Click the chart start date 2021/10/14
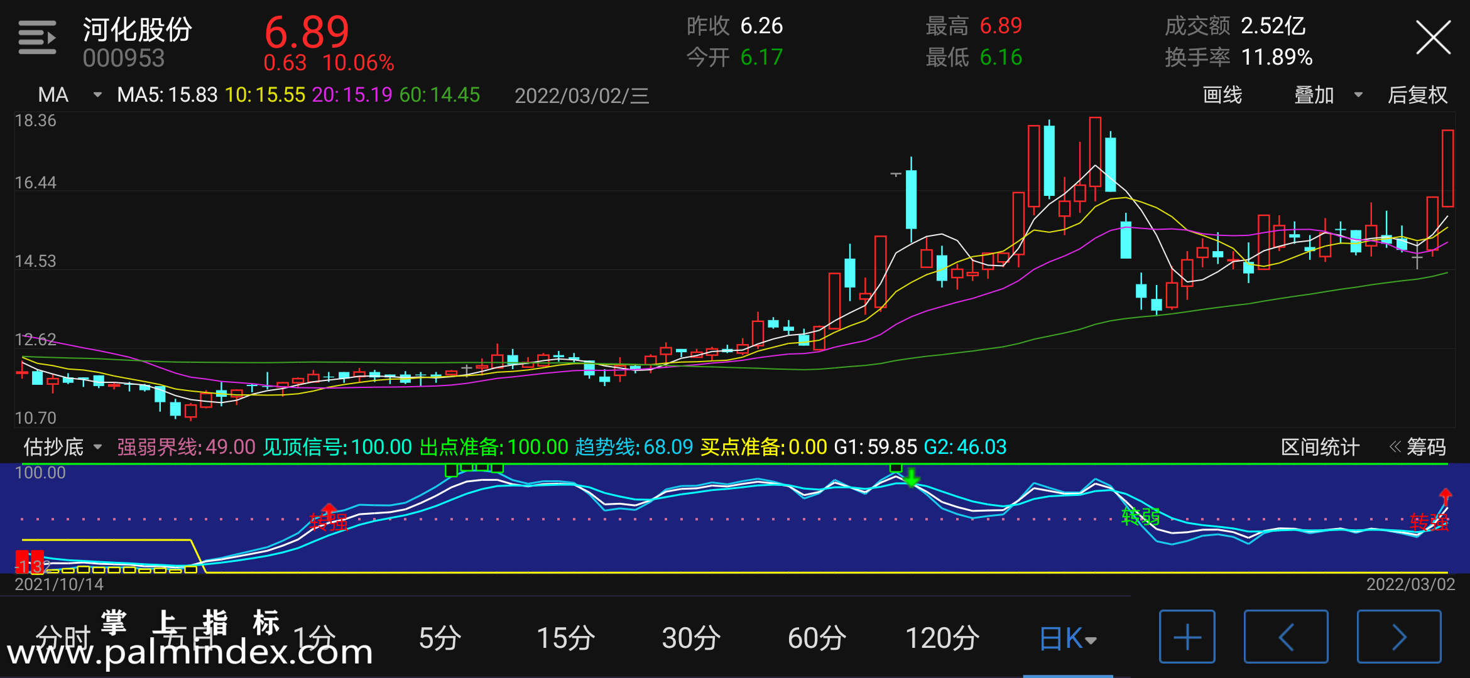The height and width of the screenshot is (678, 1470). click(x=59, y=584)
